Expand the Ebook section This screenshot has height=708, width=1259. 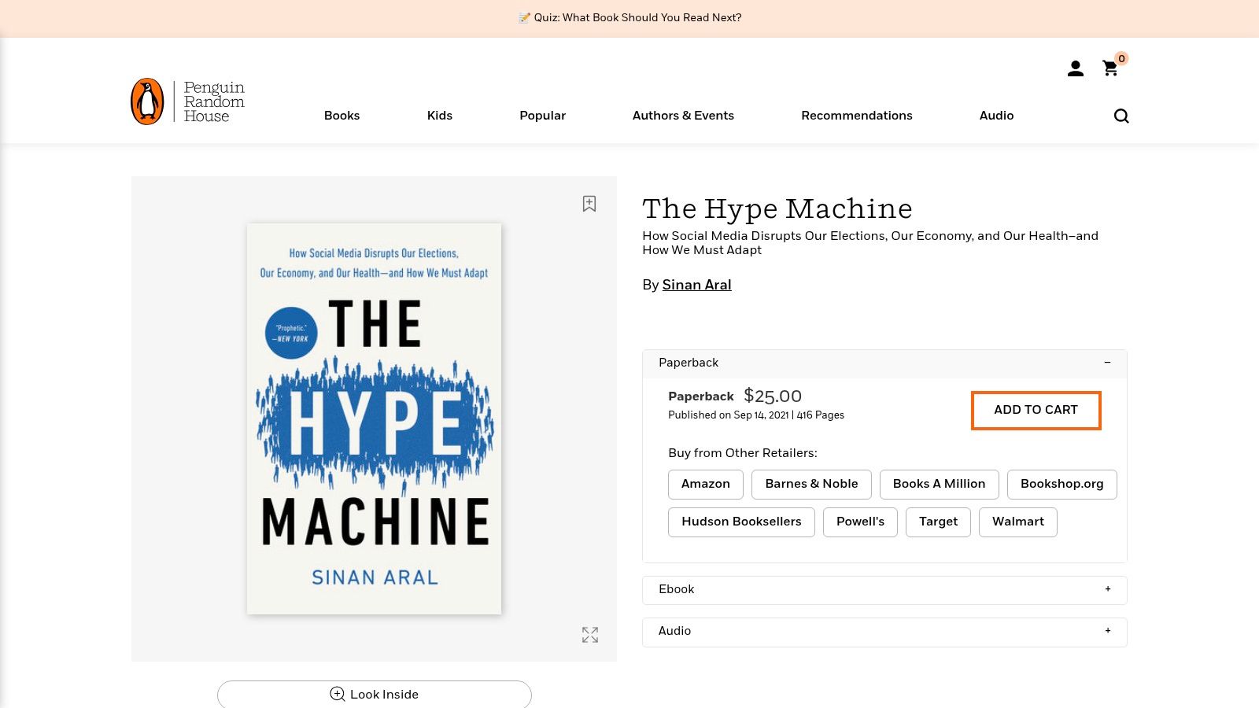point(1107,589)
